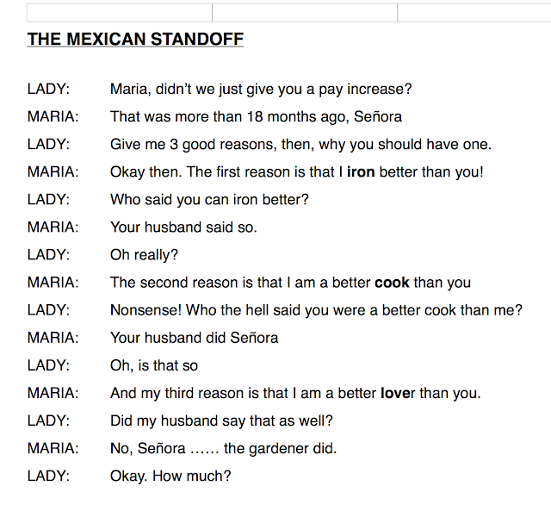Click the "MARIA:" label beside "Okay then"

[53, 171]
